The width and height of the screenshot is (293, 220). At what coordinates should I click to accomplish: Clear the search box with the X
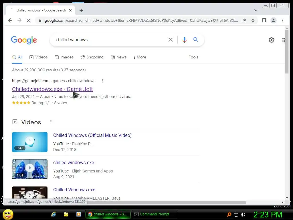(171, 40)
